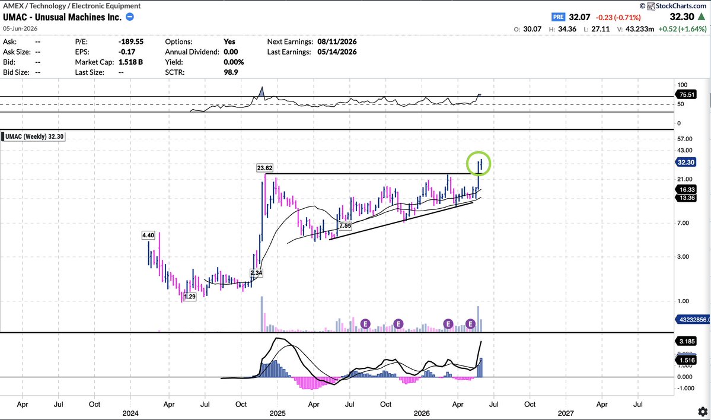
Task: Click the 1.29 low price label
Action: [190, 297]
